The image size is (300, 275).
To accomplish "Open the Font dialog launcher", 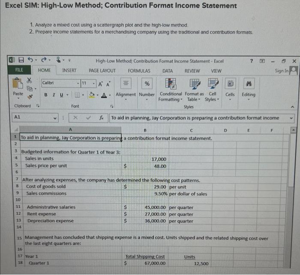I will tap(112, 106).
